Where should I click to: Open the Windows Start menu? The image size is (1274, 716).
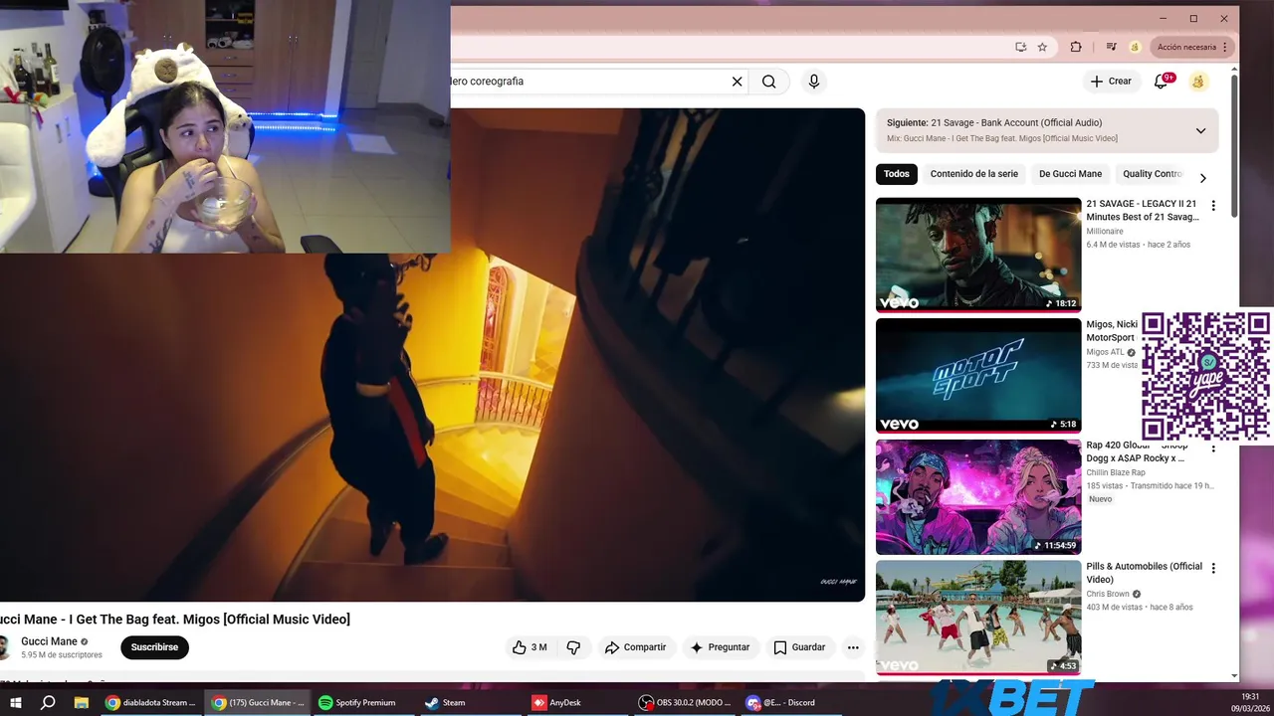click(17, 702)
